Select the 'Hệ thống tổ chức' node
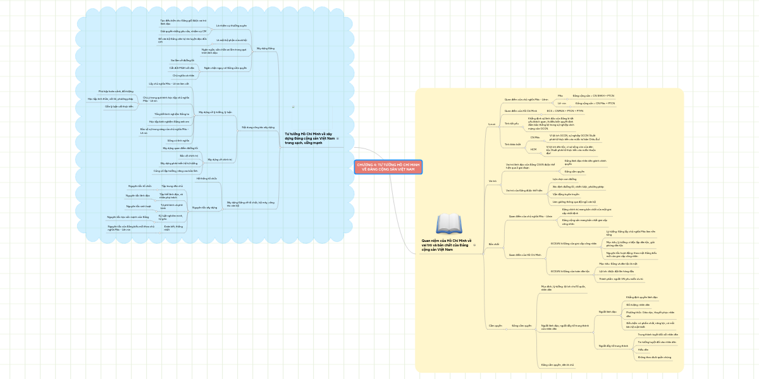759x379 pixels. click(x=207, y=178)
